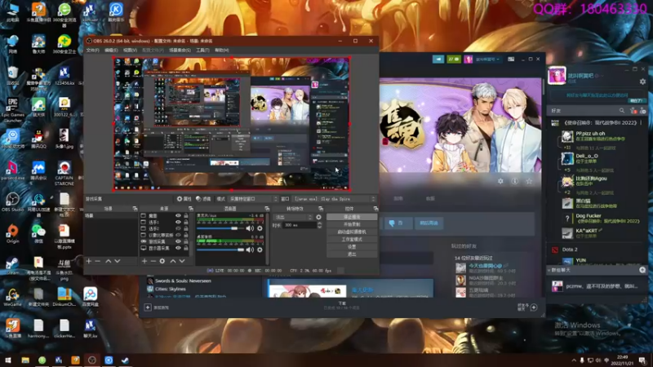Open Epic Games Launcher desktop shortcut
Screen dimensions: 653x367
[12, 110]
